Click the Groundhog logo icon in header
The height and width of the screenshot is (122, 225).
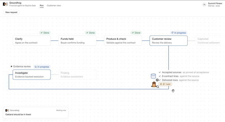tap(5, 4)
